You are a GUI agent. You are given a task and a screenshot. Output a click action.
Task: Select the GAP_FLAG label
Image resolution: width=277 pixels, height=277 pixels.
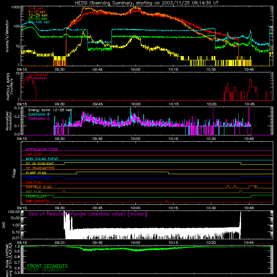[34, 154]
